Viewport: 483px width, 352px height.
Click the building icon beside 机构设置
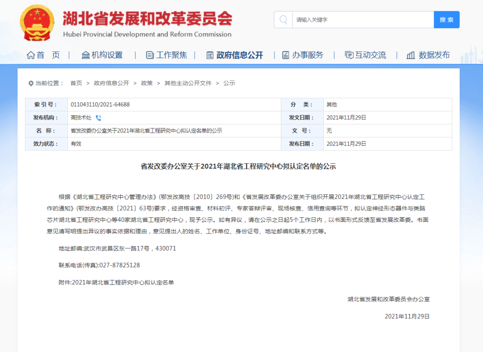tap(85, 55)
